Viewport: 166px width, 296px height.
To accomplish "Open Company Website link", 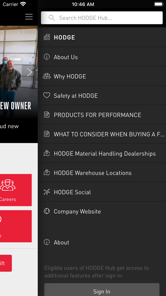I will 102,211.
